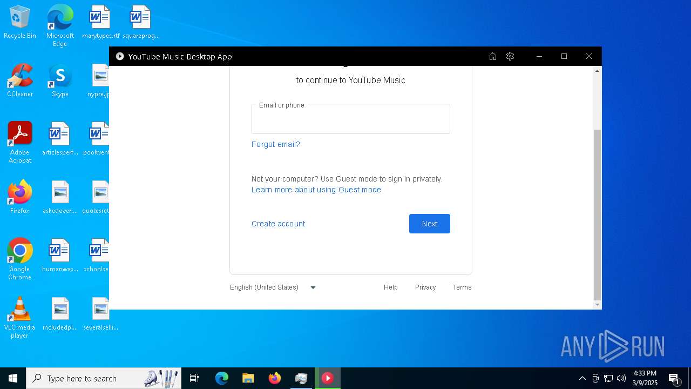691x389 pixels.
Task: Open the Home icon in YouTube Music title bar
Action: pos(492,56)
